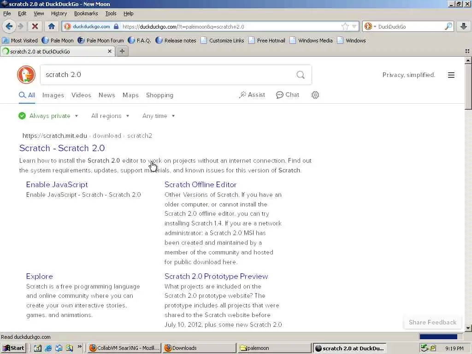472x354 pixels.
Task: Close the scratch 2.0 at DuckDuckGo tab
Action: 110,51
